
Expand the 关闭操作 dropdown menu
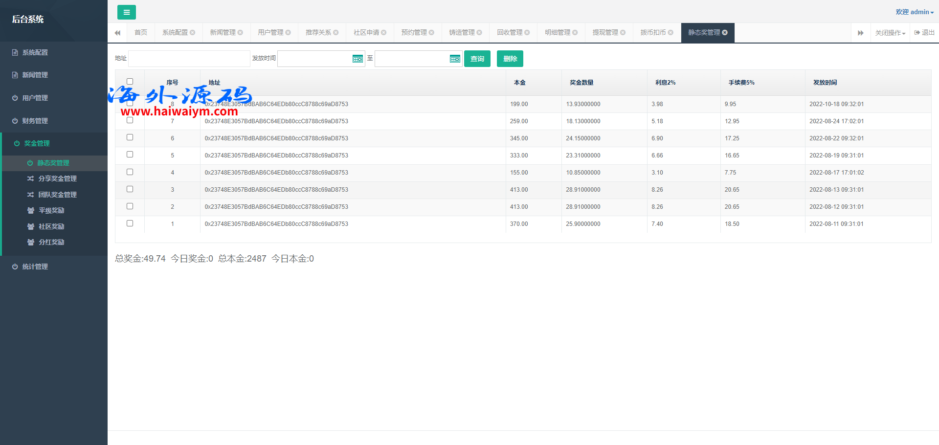tap(890, 33)
